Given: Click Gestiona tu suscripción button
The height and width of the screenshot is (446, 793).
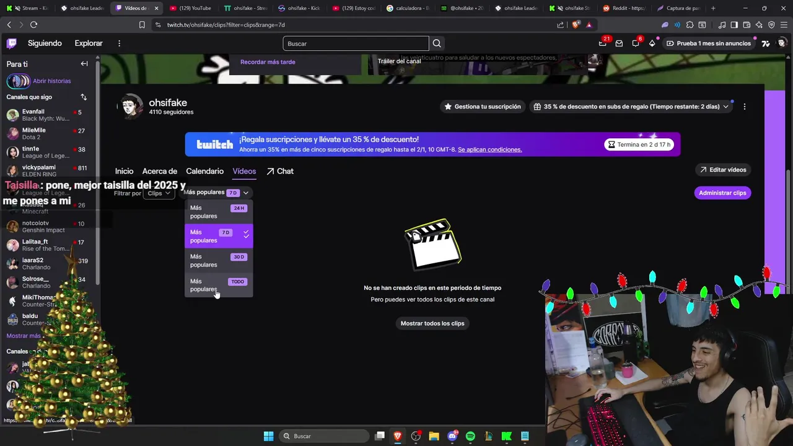Looking at the screenshot, I should click(x=482, y=107).
